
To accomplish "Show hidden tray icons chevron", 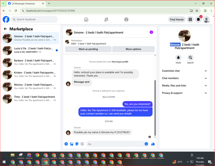I will (x=187, y=162).
